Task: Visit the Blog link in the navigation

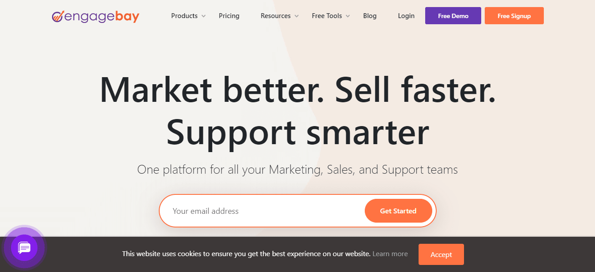Action: [370, 16]
